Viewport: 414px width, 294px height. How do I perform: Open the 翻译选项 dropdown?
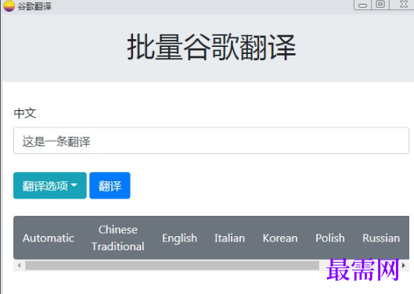(x=50, y=185)
